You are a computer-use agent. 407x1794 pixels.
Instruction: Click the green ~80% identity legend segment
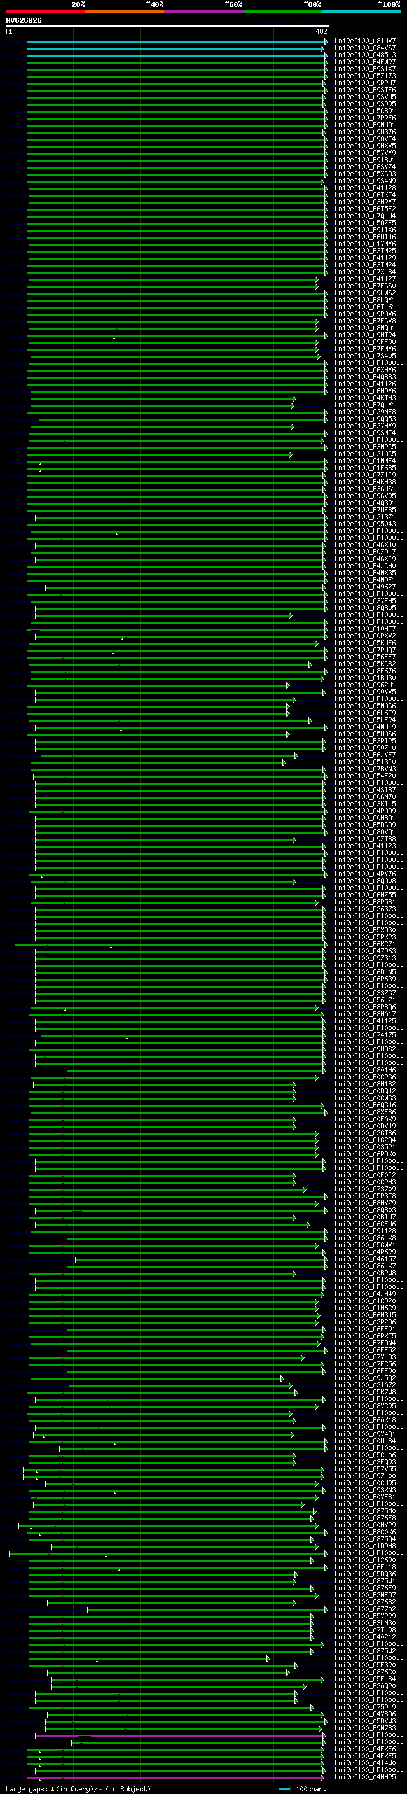pyautogui.click(x=282, y=11)
